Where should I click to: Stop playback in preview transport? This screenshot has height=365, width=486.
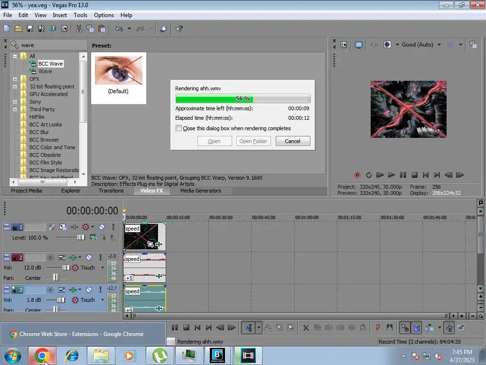pos(414,175)
